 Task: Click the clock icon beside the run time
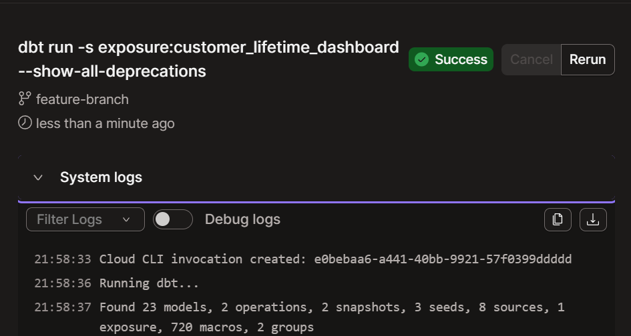[x=25, y=123]
